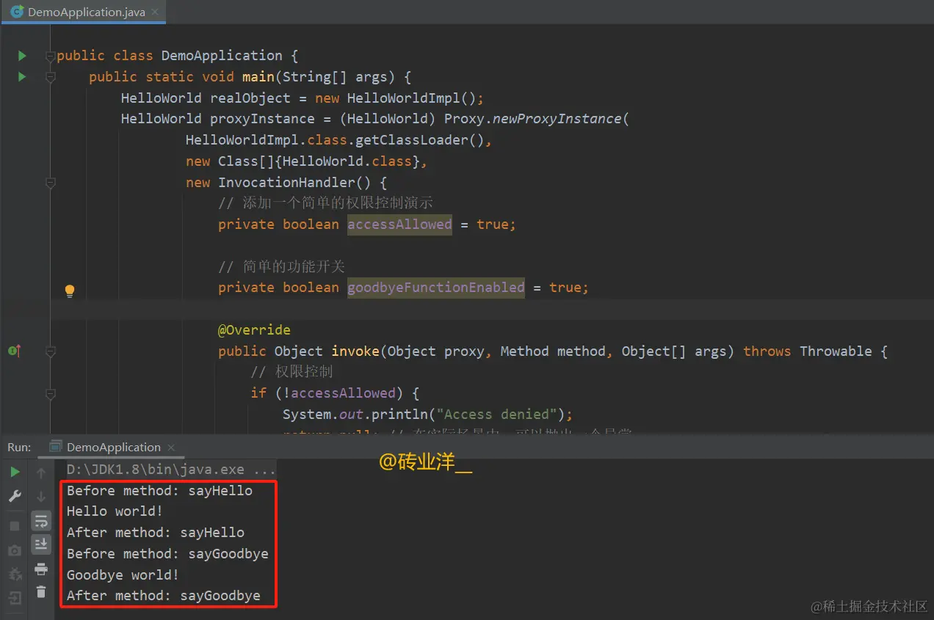Click the comment '// 添加一个简单的权限控制演示'
The height and width of the screenshot is (620, 934).
click(x=325, y=203)
